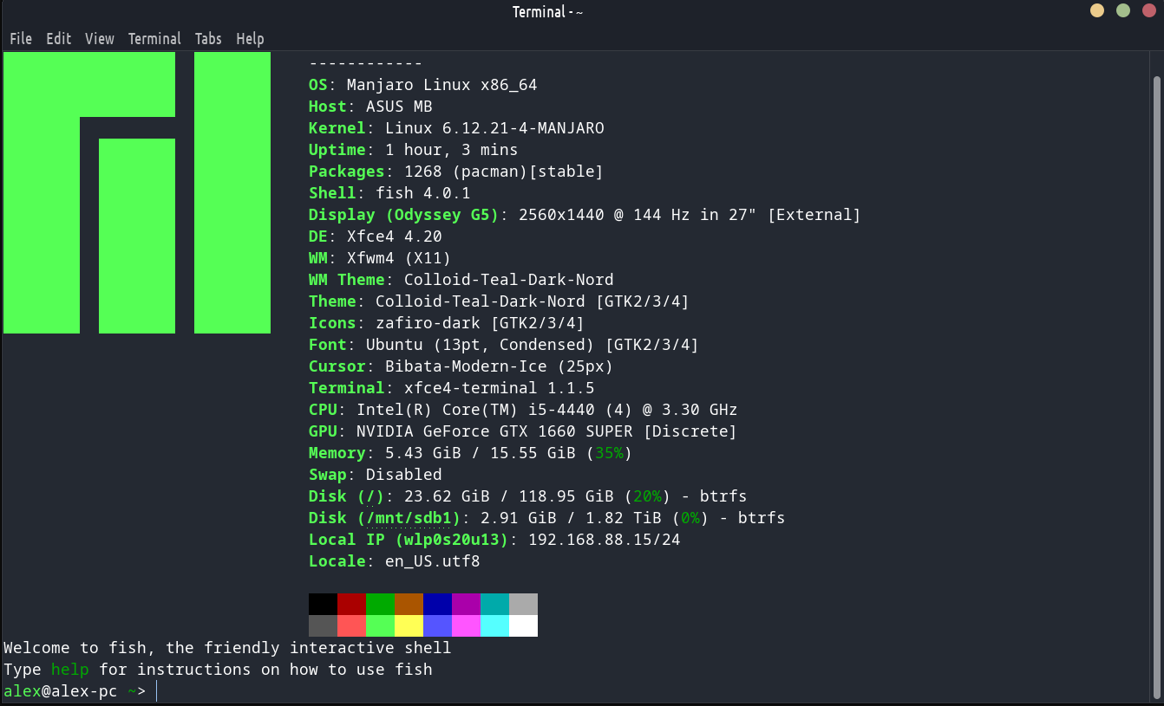The width and height of the screenshot is (1164, 706).
Task: Click the black color block
Action: coord(323,604)
